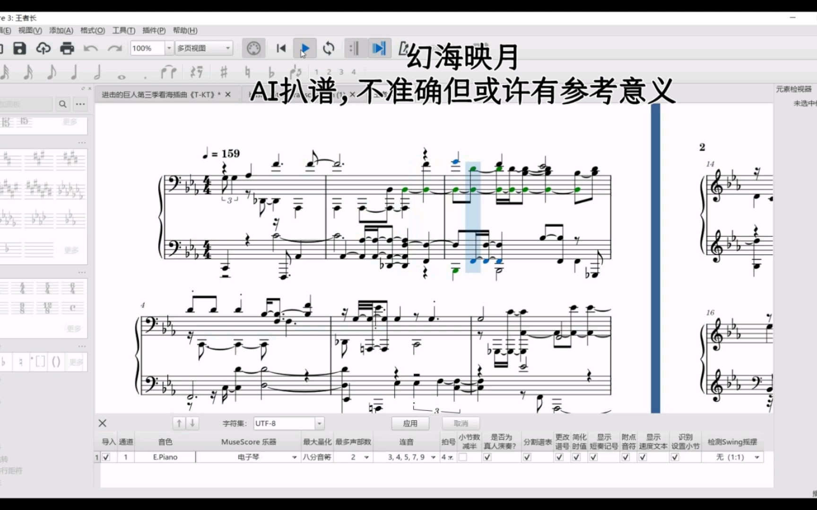Viewport: 817px width, 510px height.
Task: Close the MIDI import panel
Action: [102, 423]
